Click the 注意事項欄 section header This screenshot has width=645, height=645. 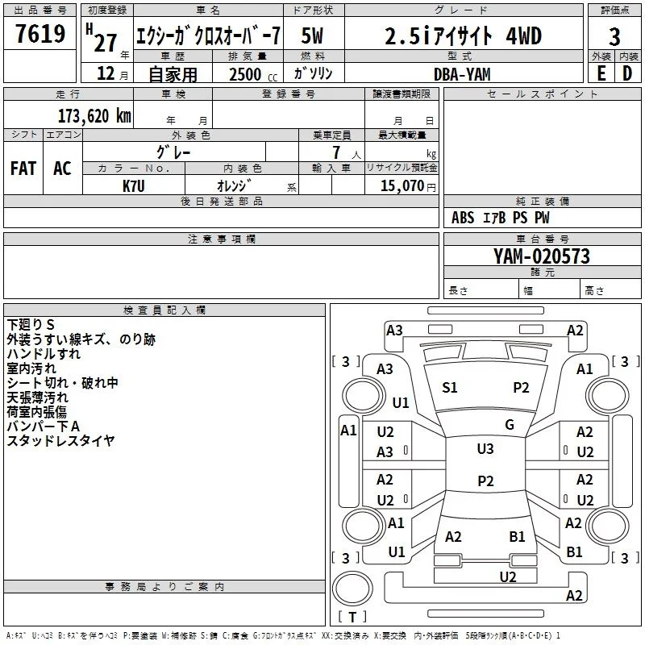click(x=222, y=239)
